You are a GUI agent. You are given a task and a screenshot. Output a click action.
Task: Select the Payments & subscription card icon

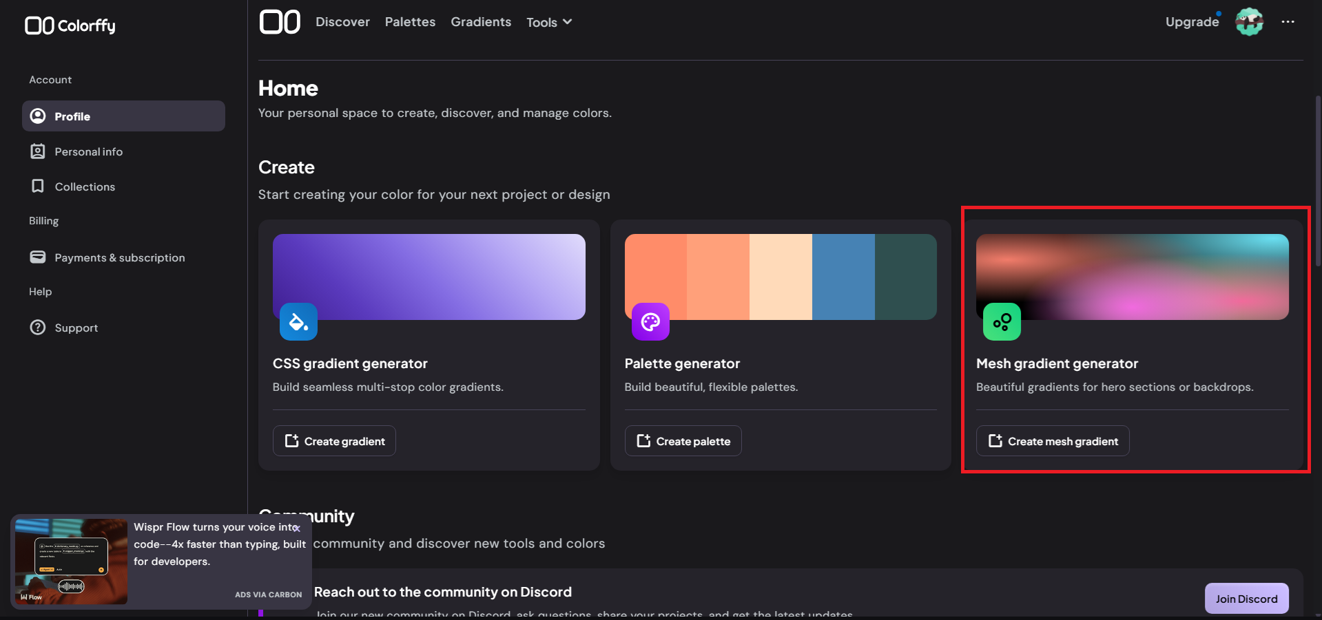click(38, 257)
